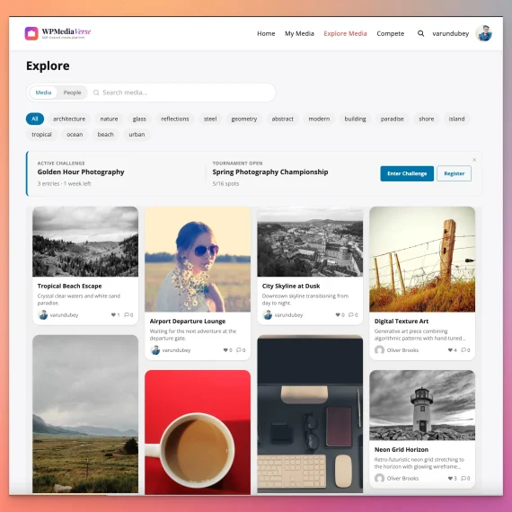Screen dimensions: 512x512
Task: Open the grey sky meadow landscape photo
Action: click(x=85, y=414)
